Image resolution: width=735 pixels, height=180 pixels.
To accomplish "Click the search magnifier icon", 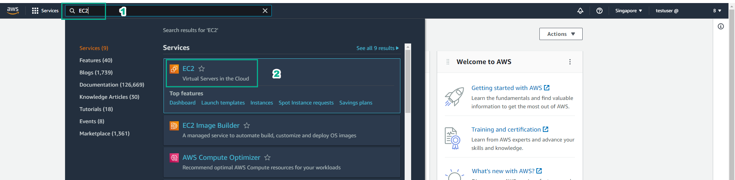I will (x=72, y=11).
